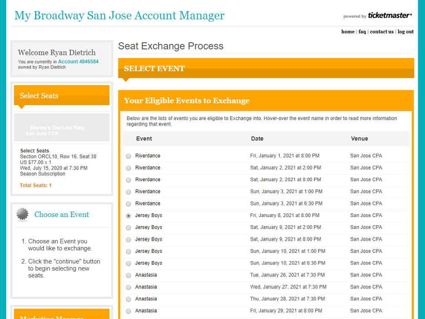This screenshot has width=425, height=319.
Task: Click My Broadway San Jose Account Manager title
Action: tap(119, 15)
